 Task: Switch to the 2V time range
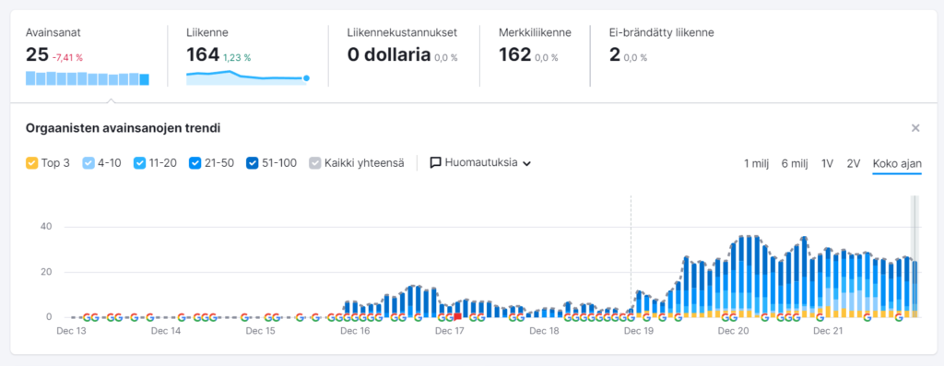[853, 163]
